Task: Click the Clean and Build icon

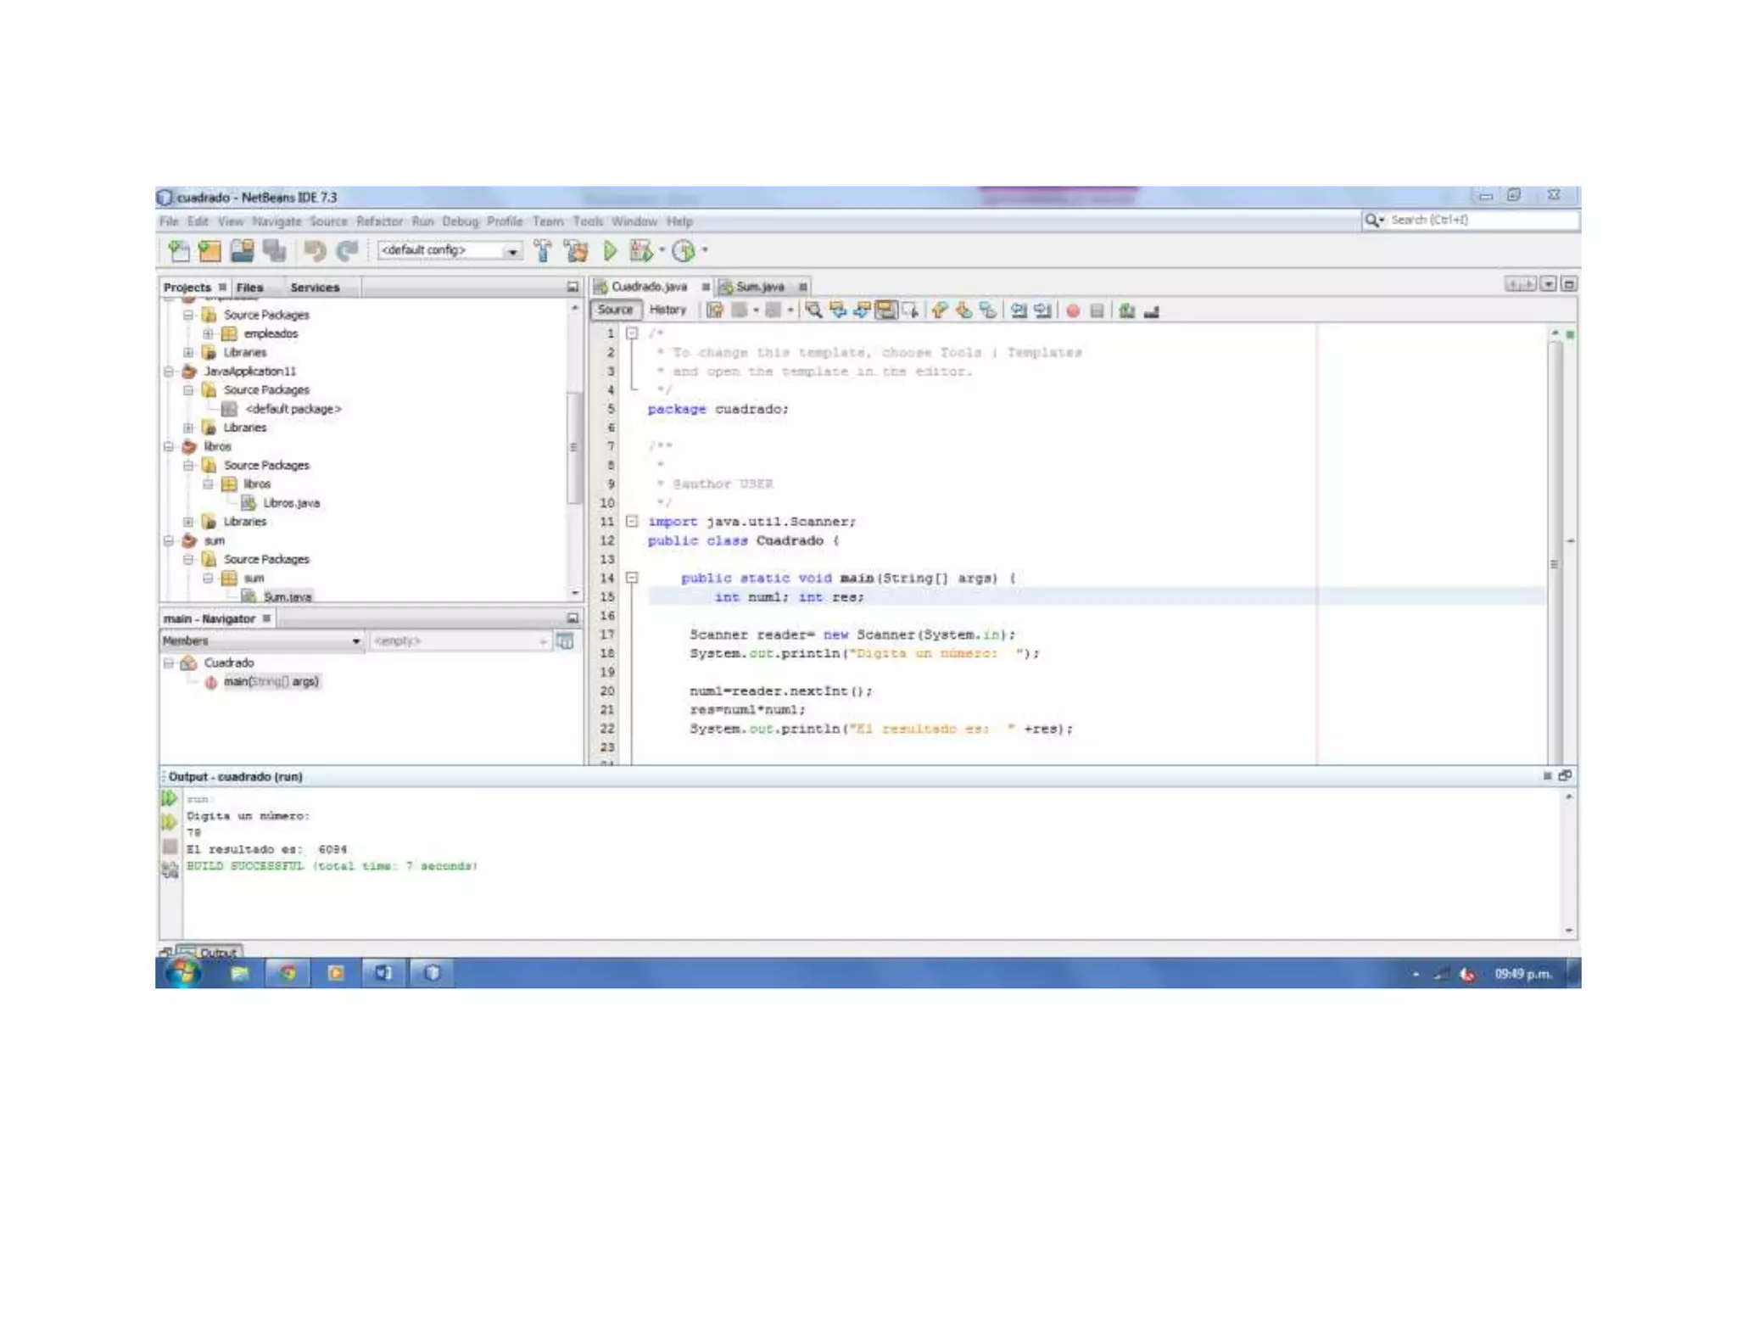Action: (577, 251)
